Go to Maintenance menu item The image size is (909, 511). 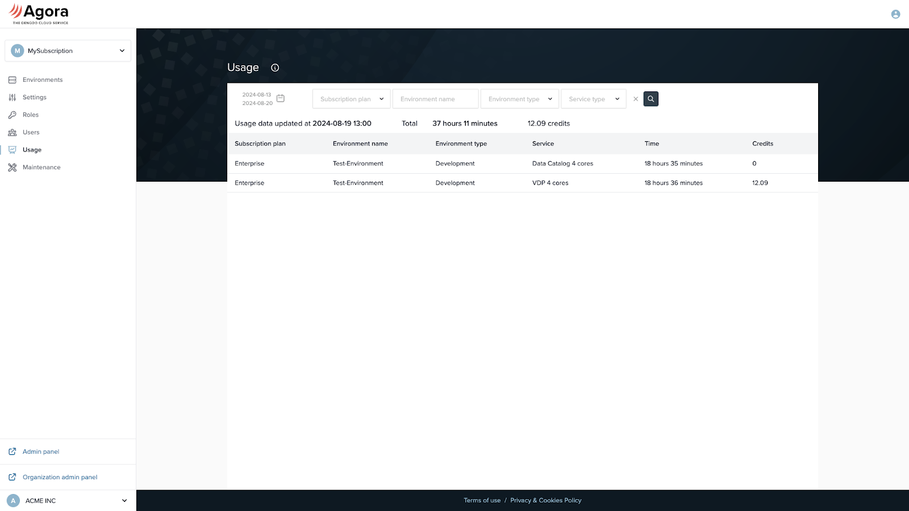(41, 167)
